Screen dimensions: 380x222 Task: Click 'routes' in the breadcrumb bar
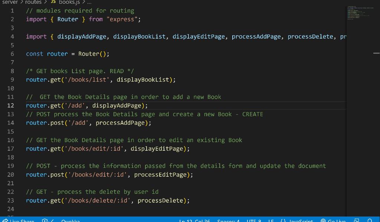33,2
